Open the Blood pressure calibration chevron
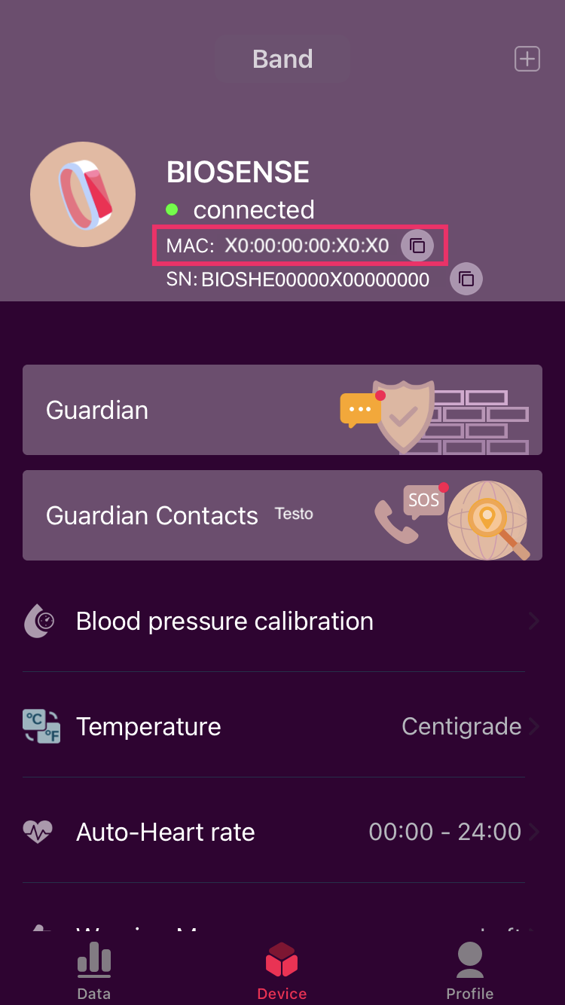The width and height of the screenshot is (565, 1005). pos(533,620)
